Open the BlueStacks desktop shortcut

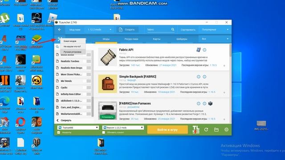[37, 41]
